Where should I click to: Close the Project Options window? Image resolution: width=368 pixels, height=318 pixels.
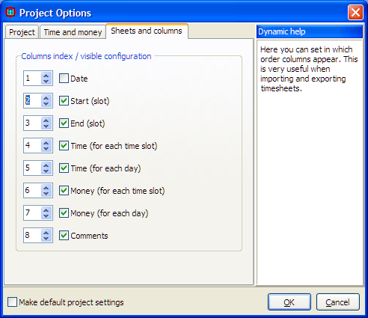[x=355, y=12]
